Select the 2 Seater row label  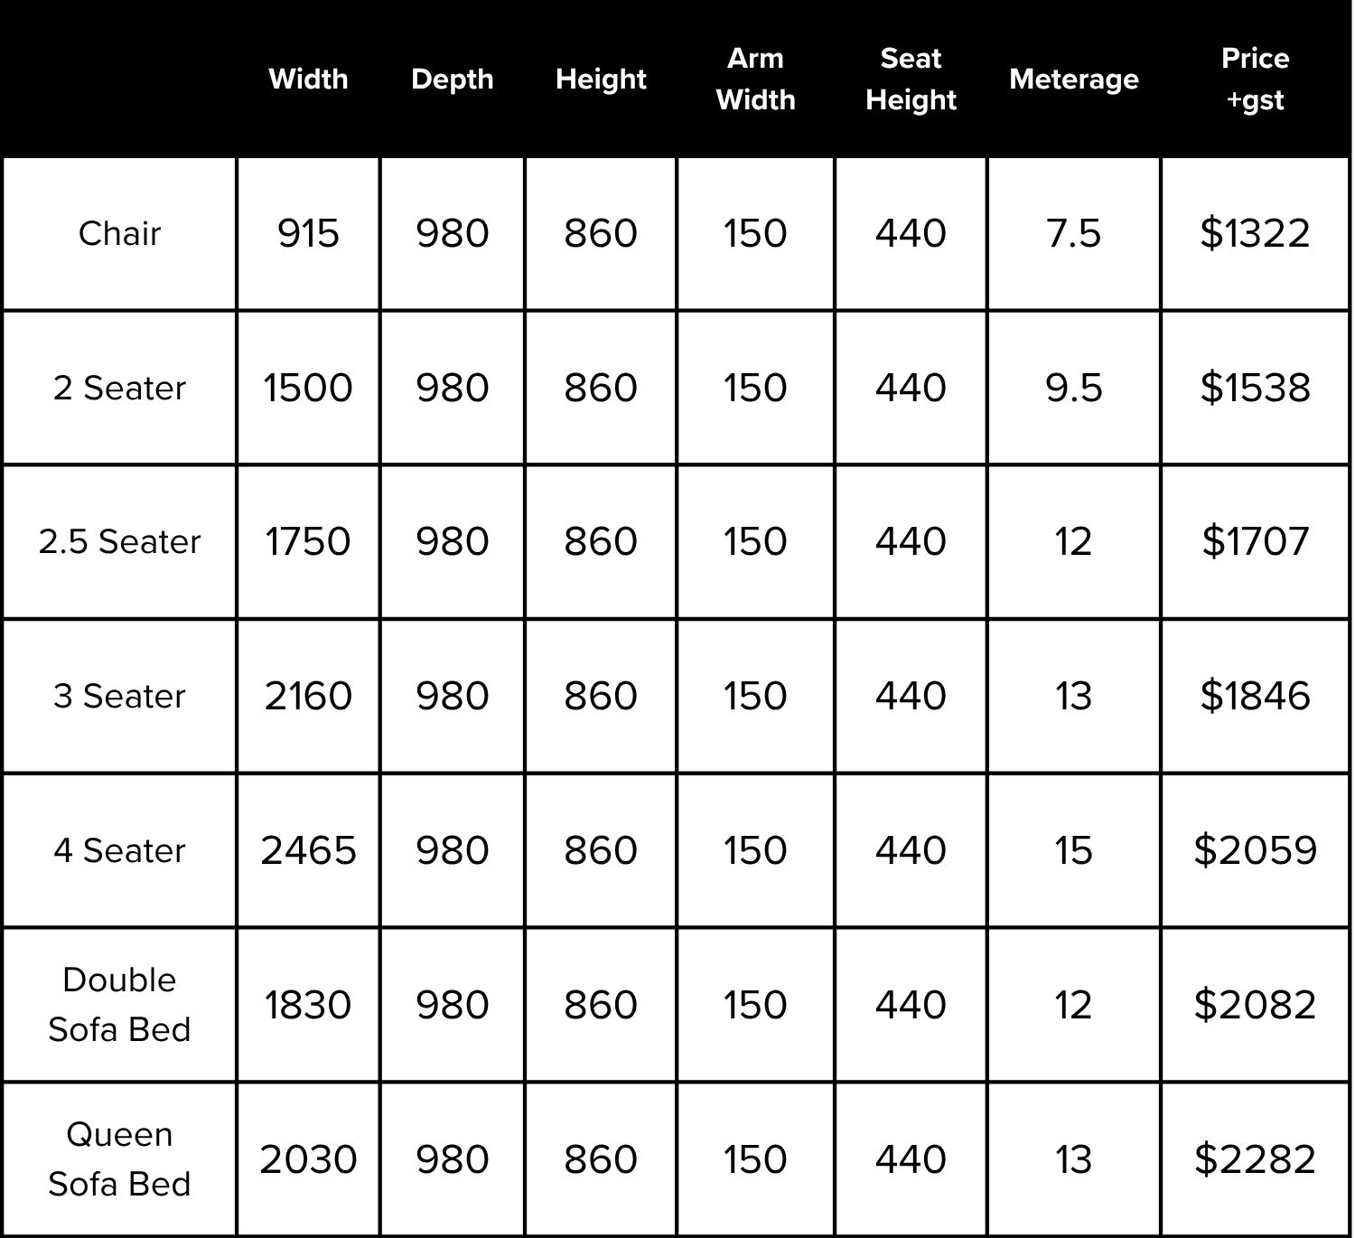(119, 388)
